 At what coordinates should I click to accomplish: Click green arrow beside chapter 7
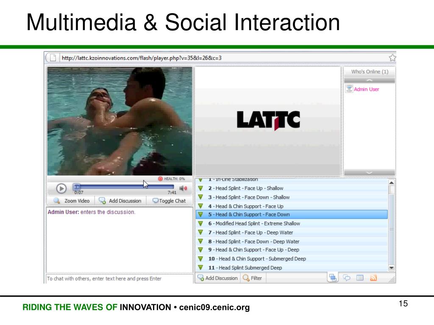tap(200, 232)
